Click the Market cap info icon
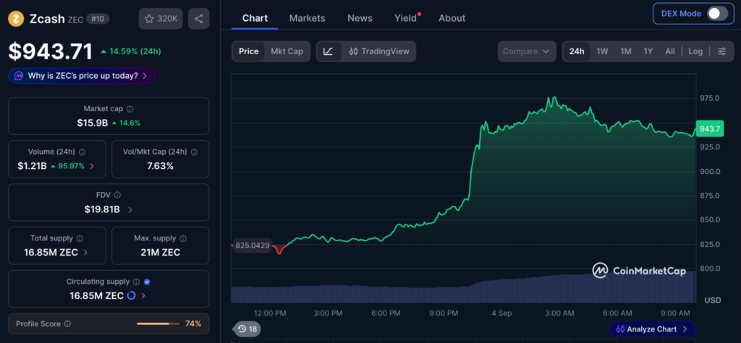 click(x=130, y=109)
